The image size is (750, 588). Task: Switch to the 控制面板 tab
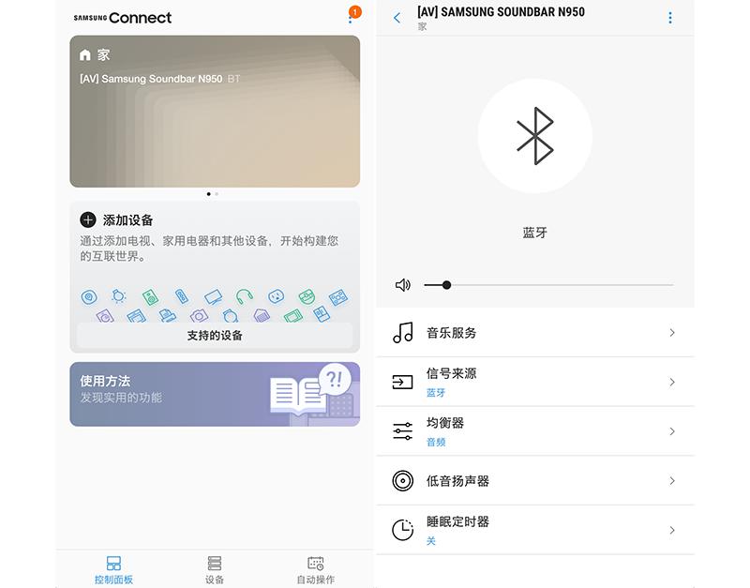113,570
